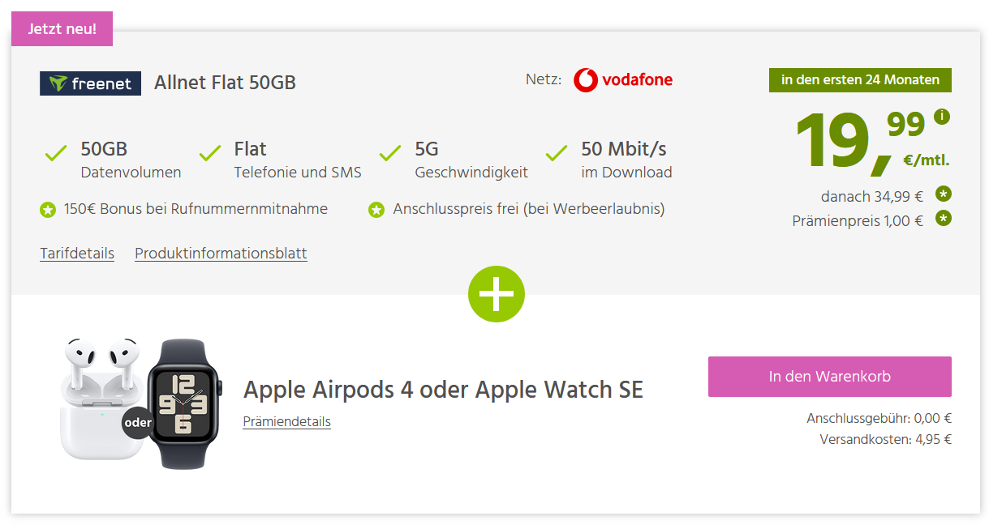Open the Produktinformationsblatt link
This screenshot has height=529, width=989.
point(221,254)
